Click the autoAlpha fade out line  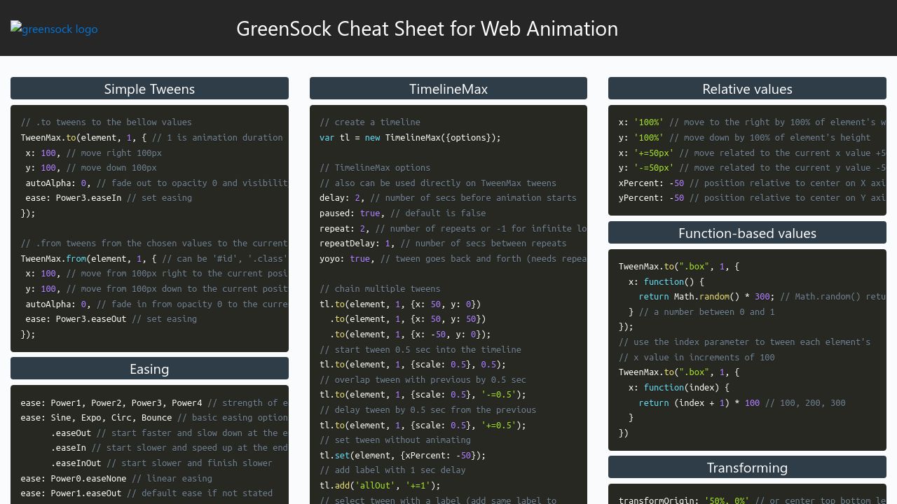[x=156, y=183]
